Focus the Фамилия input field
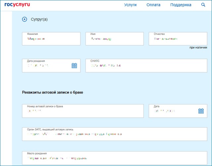Image resolution: width=212 pixels, height=166 pixels. pyautogui.click(x=51, y=39)
